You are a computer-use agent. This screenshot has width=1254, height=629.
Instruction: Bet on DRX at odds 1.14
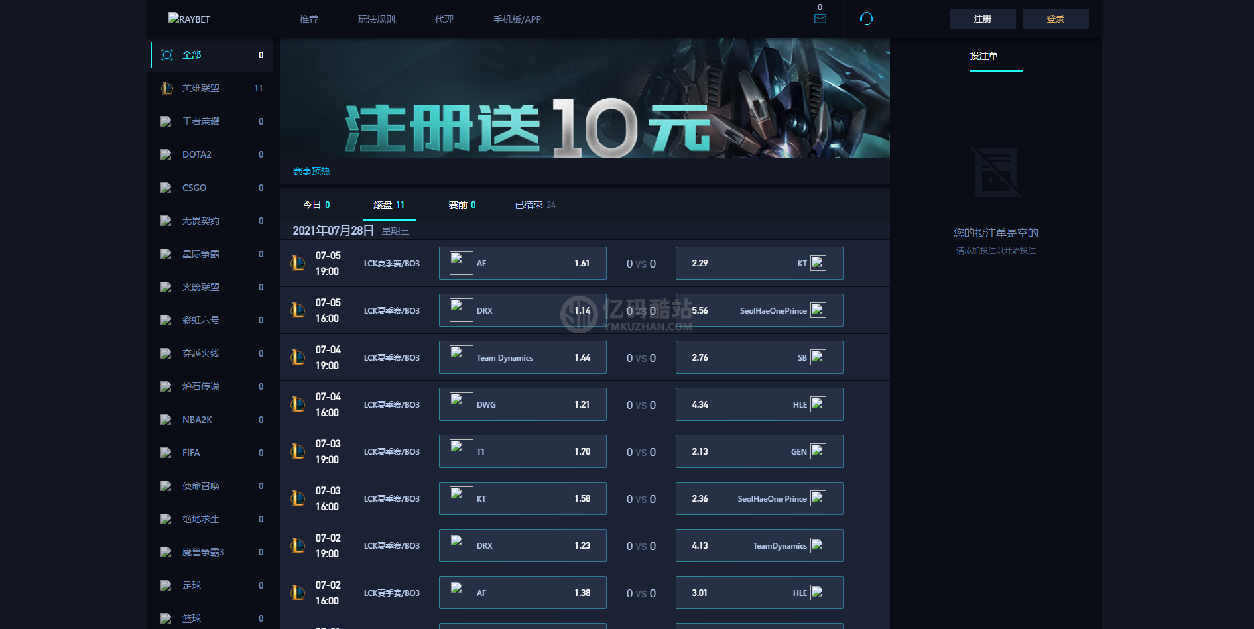pos(523,310)
